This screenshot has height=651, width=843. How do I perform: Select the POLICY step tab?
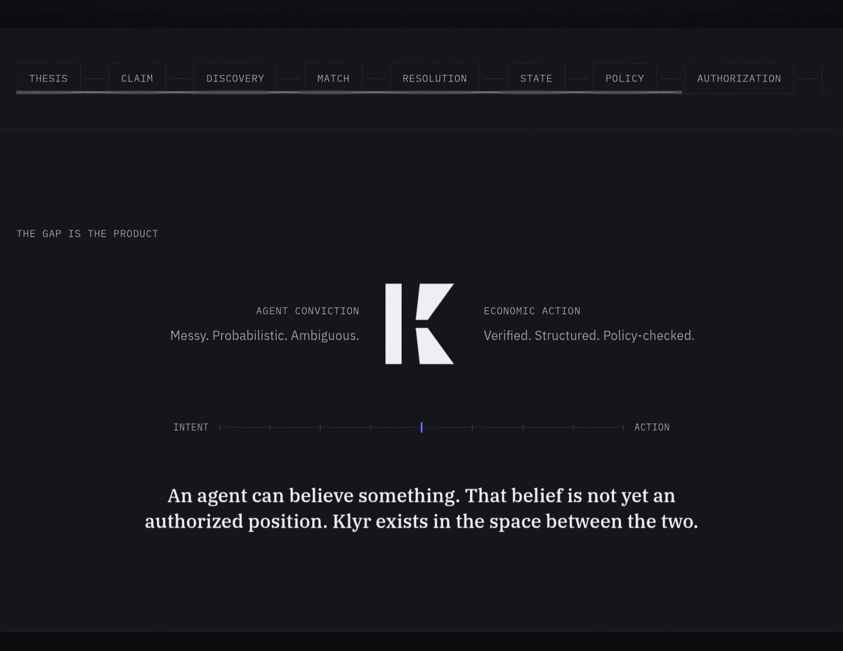[625, 78]
